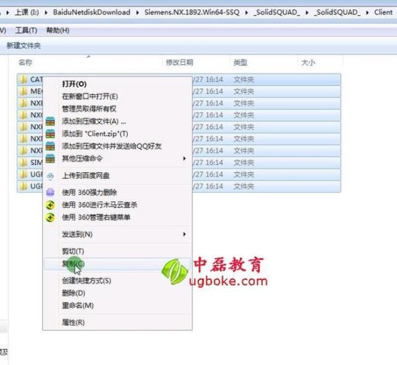Click the SIM folder icon in list
This screenshot has height=365, width=397.
pyautogui.click(x=23, y=162)
